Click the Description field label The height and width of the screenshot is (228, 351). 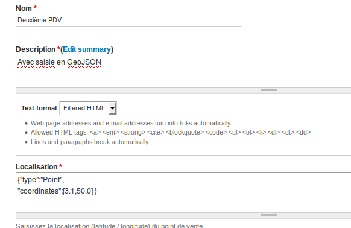(x=36, y=49)
